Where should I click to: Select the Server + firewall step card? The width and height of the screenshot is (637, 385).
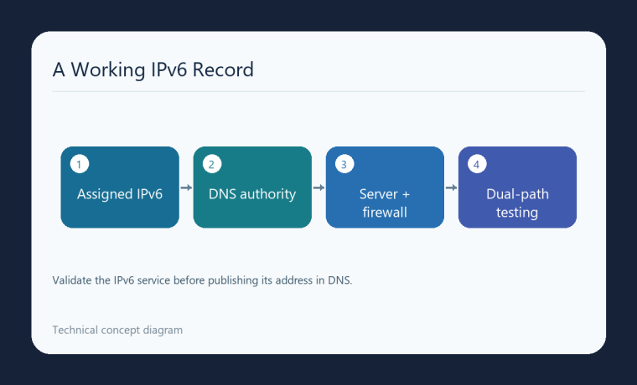coord(385,187)
